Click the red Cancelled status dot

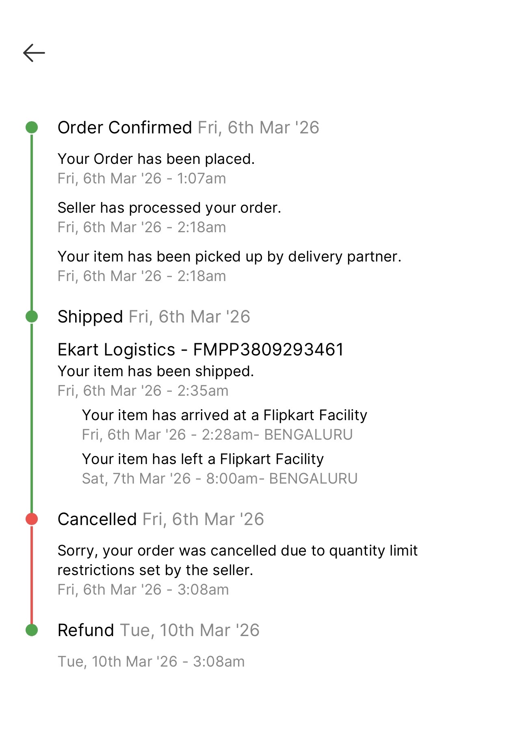tap(32, 519)
